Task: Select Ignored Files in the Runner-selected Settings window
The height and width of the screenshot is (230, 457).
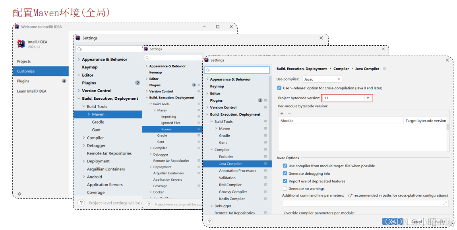Action: [x=171, y=123]
